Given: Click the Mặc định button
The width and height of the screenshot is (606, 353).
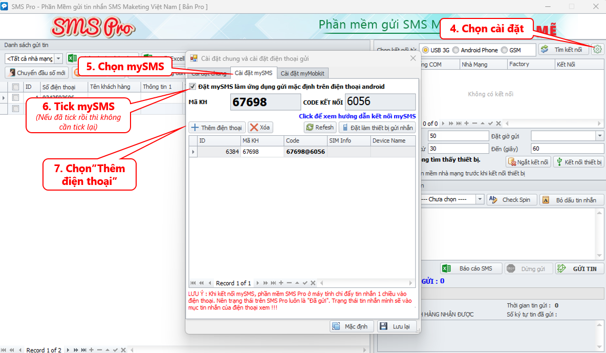Looking at the screenshot, I should (352, 326).
